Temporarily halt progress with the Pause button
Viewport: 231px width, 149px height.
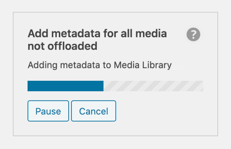tap(48, 111)
